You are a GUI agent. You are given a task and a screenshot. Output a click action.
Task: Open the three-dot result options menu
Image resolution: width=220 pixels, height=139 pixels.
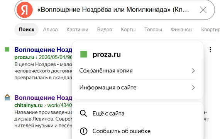(x=210, y=50)
